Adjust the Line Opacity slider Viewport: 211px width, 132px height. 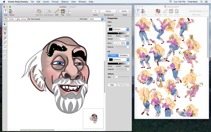122,47
